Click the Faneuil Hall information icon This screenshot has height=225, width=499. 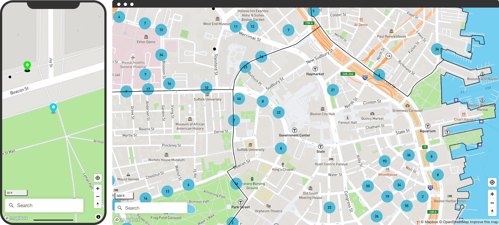(x=347, y=118)
